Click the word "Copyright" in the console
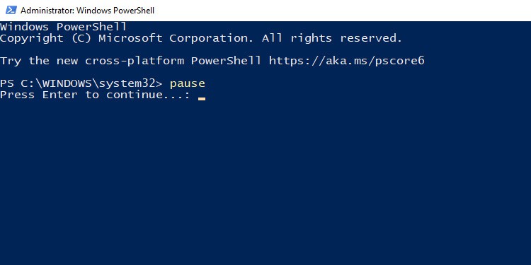531x265 pixels. tap(32, 39)
